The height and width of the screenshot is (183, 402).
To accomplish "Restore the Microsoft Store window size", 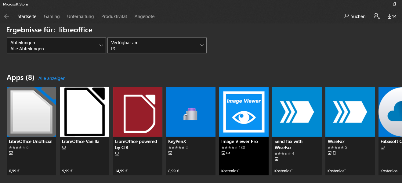I will pyautogui.click(x=395, y=4).
